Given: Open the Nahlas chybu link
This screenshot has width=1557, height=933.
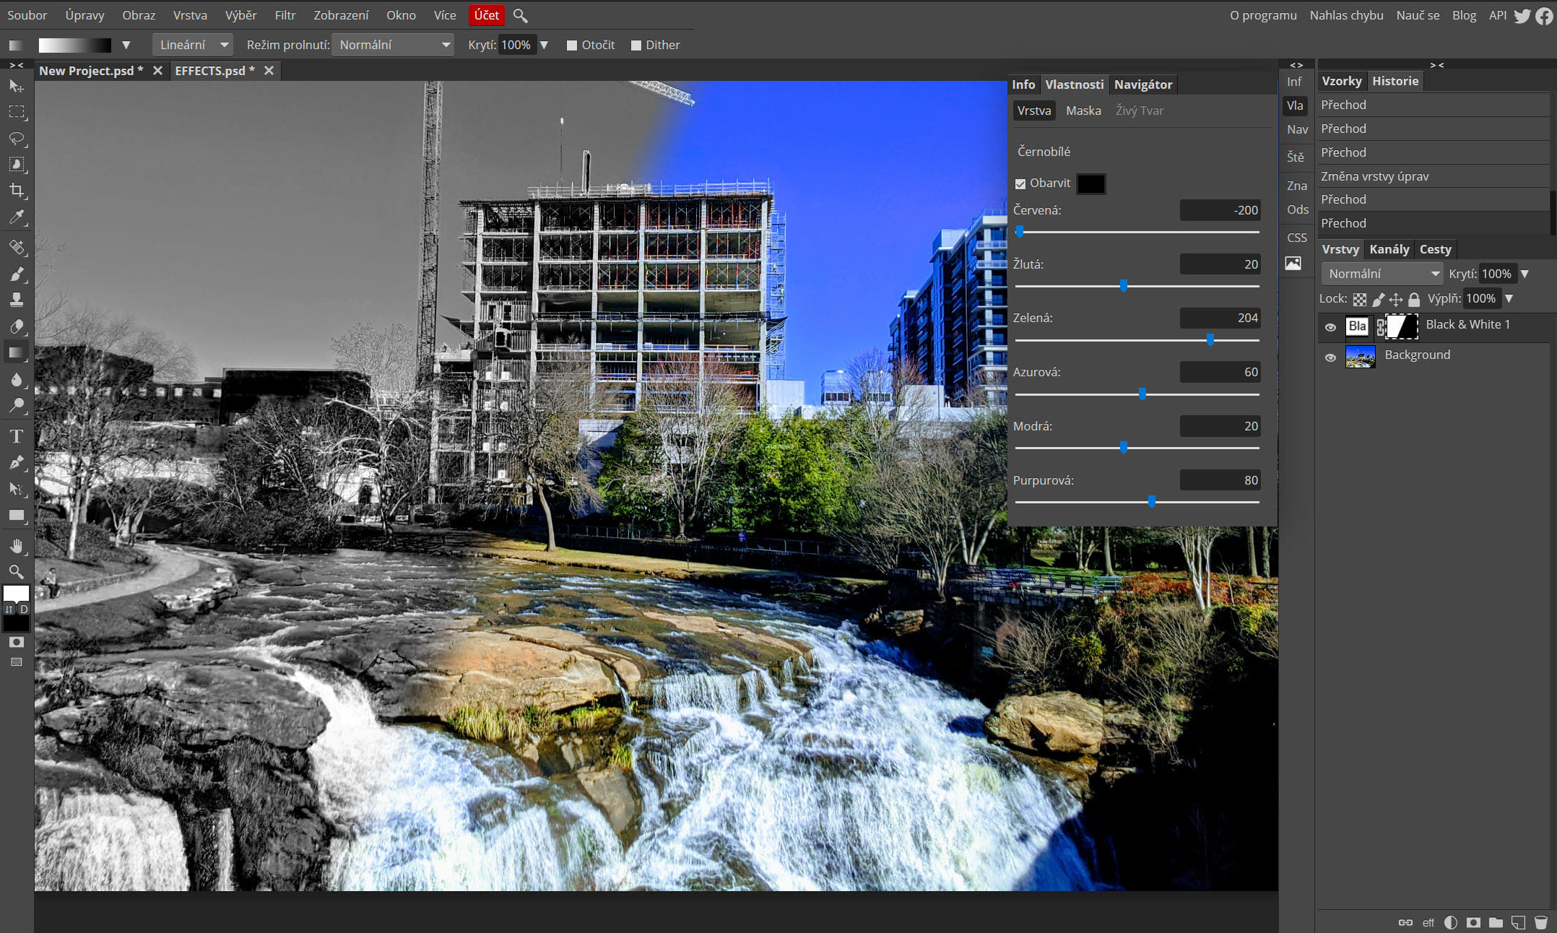Looking at the screenshot, I should pyautogui.click(x=1346, y=15).
